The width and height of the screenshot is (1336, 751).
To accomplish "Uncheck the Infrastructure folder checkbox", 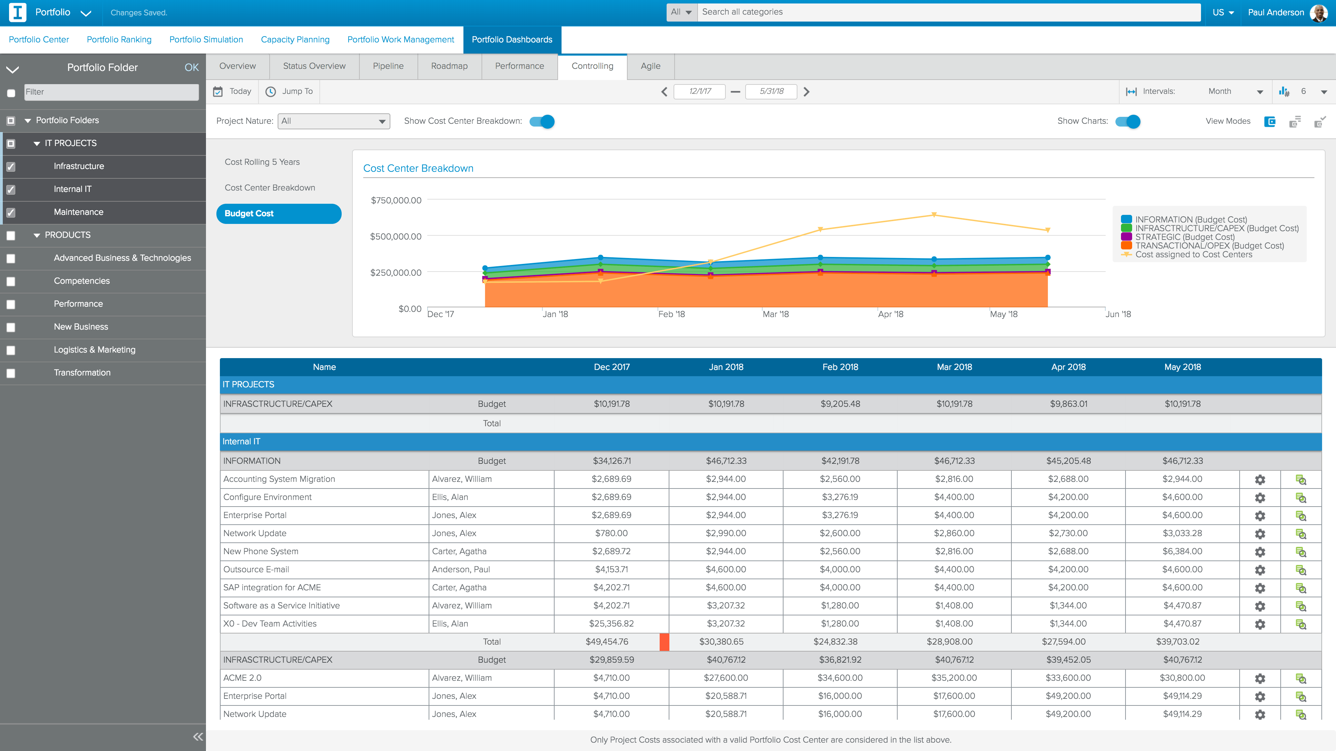I will pos(11,167).
